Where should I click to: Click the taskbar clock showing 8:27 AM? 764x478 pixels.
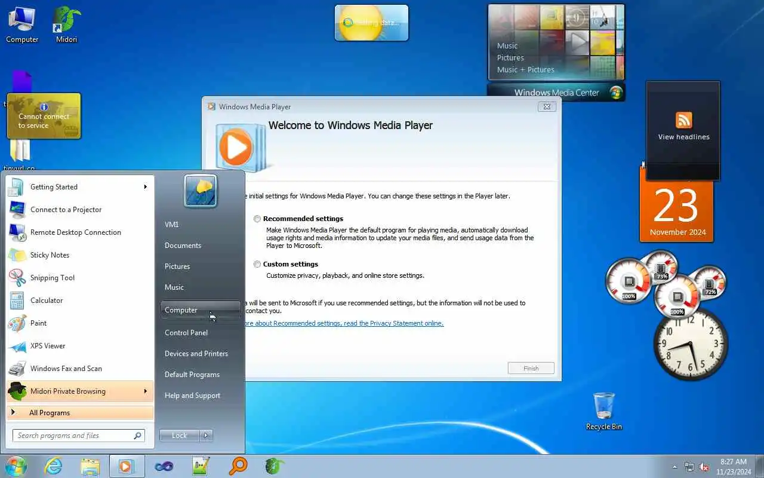[734, 467]
